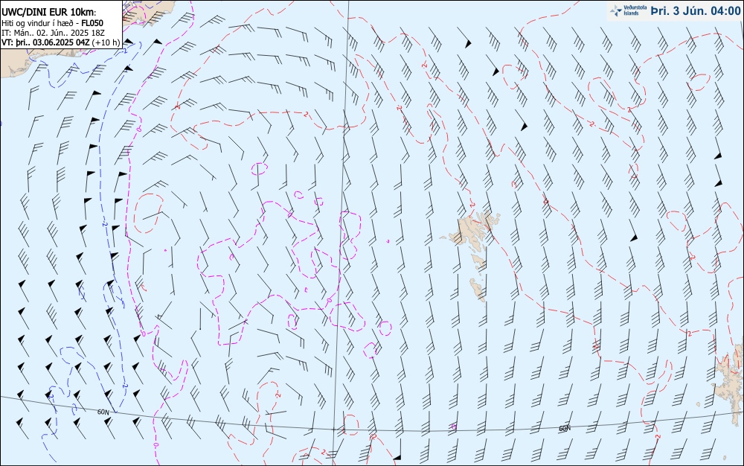This screenshot has width=744, height=466.
Task: Click 'VT: þri.. 03.06.2025 04Z (+10 h)' line
Action: [61, 42]
